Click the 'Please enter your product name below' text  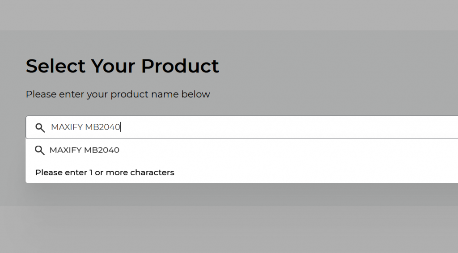(x=118, y=94)
